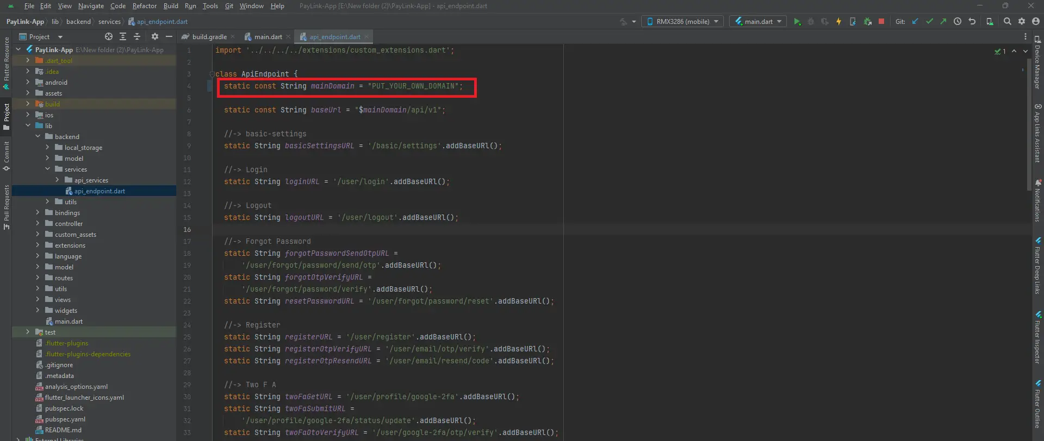The width and height of the screenshot is (1044, 441).
Task: Switch to the build.gradle tab
Action: point(209,37)
